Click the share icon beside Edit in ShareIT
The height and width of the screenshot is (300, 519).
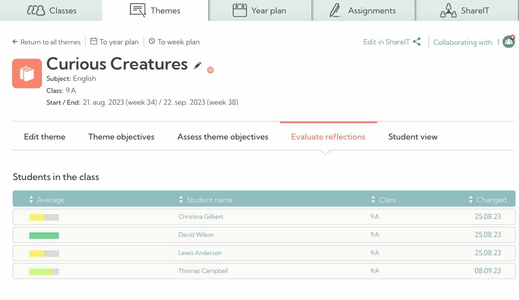[x=417, y=42]
